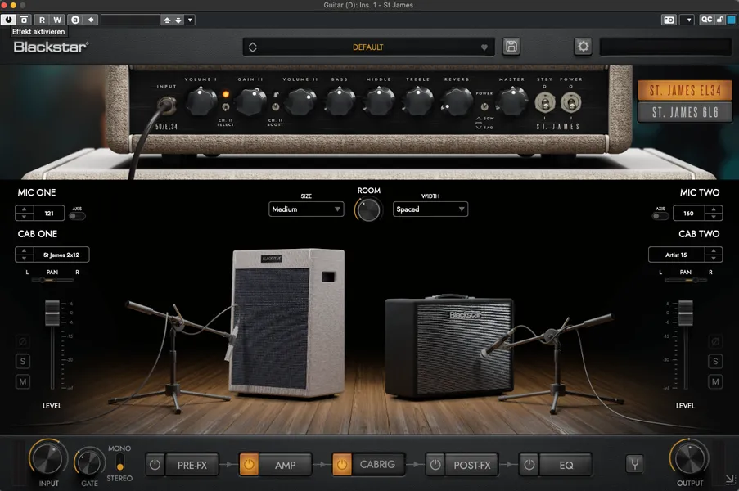Open the tuner with the tuning fork icon
This screenshot has width=739, height=491.
click(635, 464)
